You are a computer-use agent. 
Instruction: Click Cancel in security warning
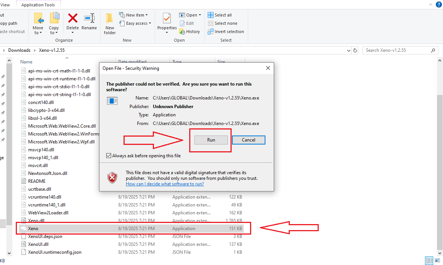[248, 140]
